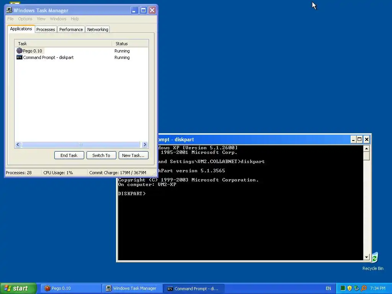Click the Processes: 28 status text
Image resolution: width=392 pixels, height=294 pixels.
click(19, 173)
